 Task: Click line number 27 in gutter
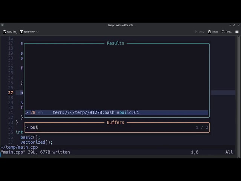11,93
